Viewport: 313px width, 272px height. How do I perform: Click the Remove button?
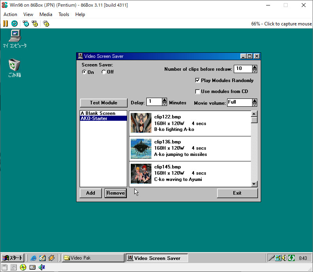tap(116, 193)
